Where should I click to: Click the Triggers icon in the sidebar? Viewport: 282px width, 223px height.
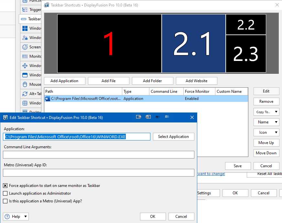click(x=25, y=10)
